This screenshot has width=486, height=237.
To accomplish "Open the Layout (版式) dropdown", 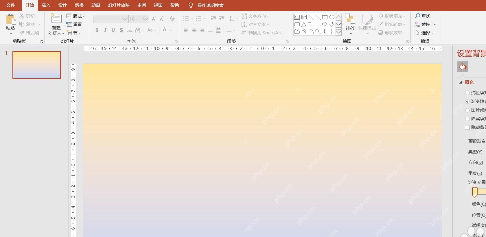I will [x=76, y=16].
